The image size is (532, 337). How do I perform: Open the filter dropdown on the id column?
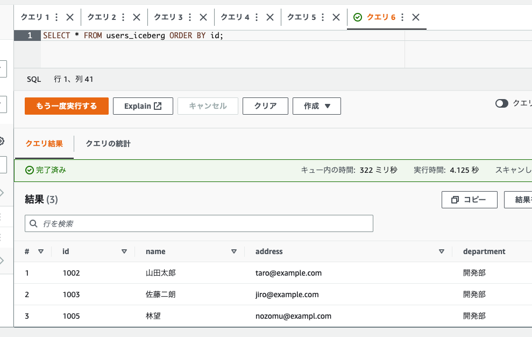[124, 251]
